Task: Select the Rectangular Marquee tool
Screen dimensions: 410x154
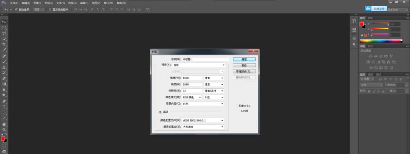Action: [4, 28]
